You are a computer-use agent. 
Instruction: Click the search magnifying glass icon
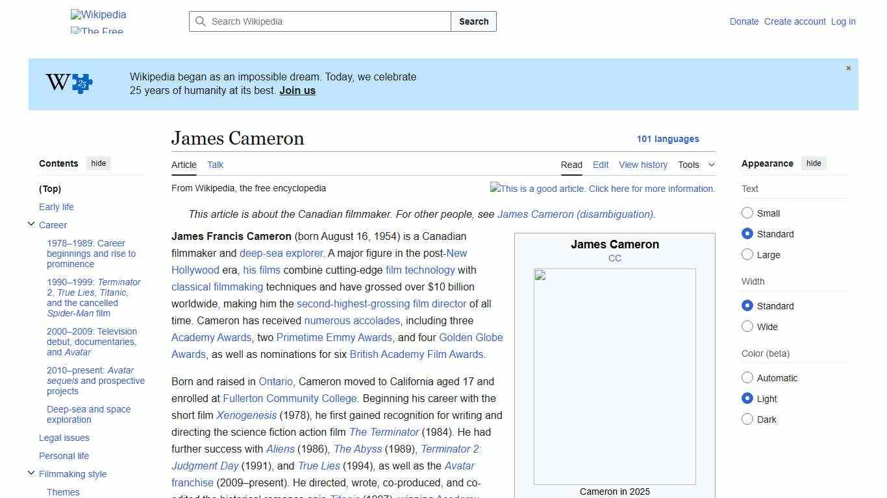point(201,21)
